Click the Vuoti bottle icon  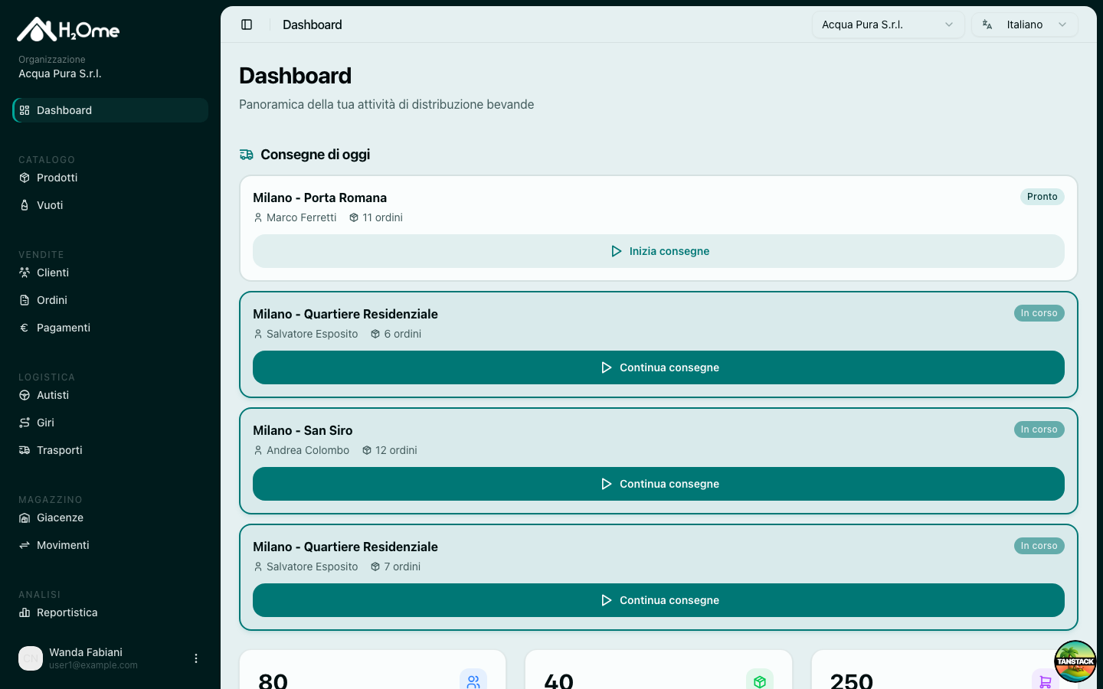(25, 205)
